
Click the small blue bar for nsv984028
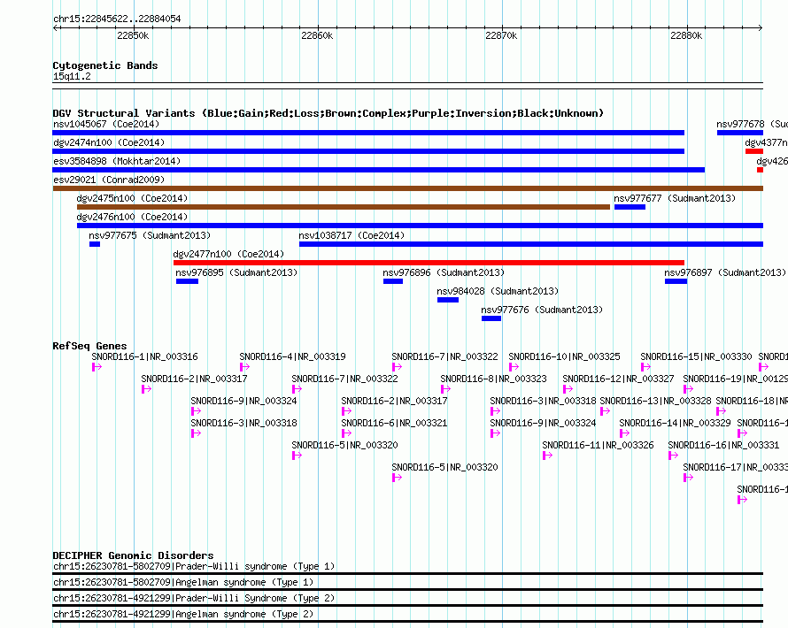click(448, 300)
